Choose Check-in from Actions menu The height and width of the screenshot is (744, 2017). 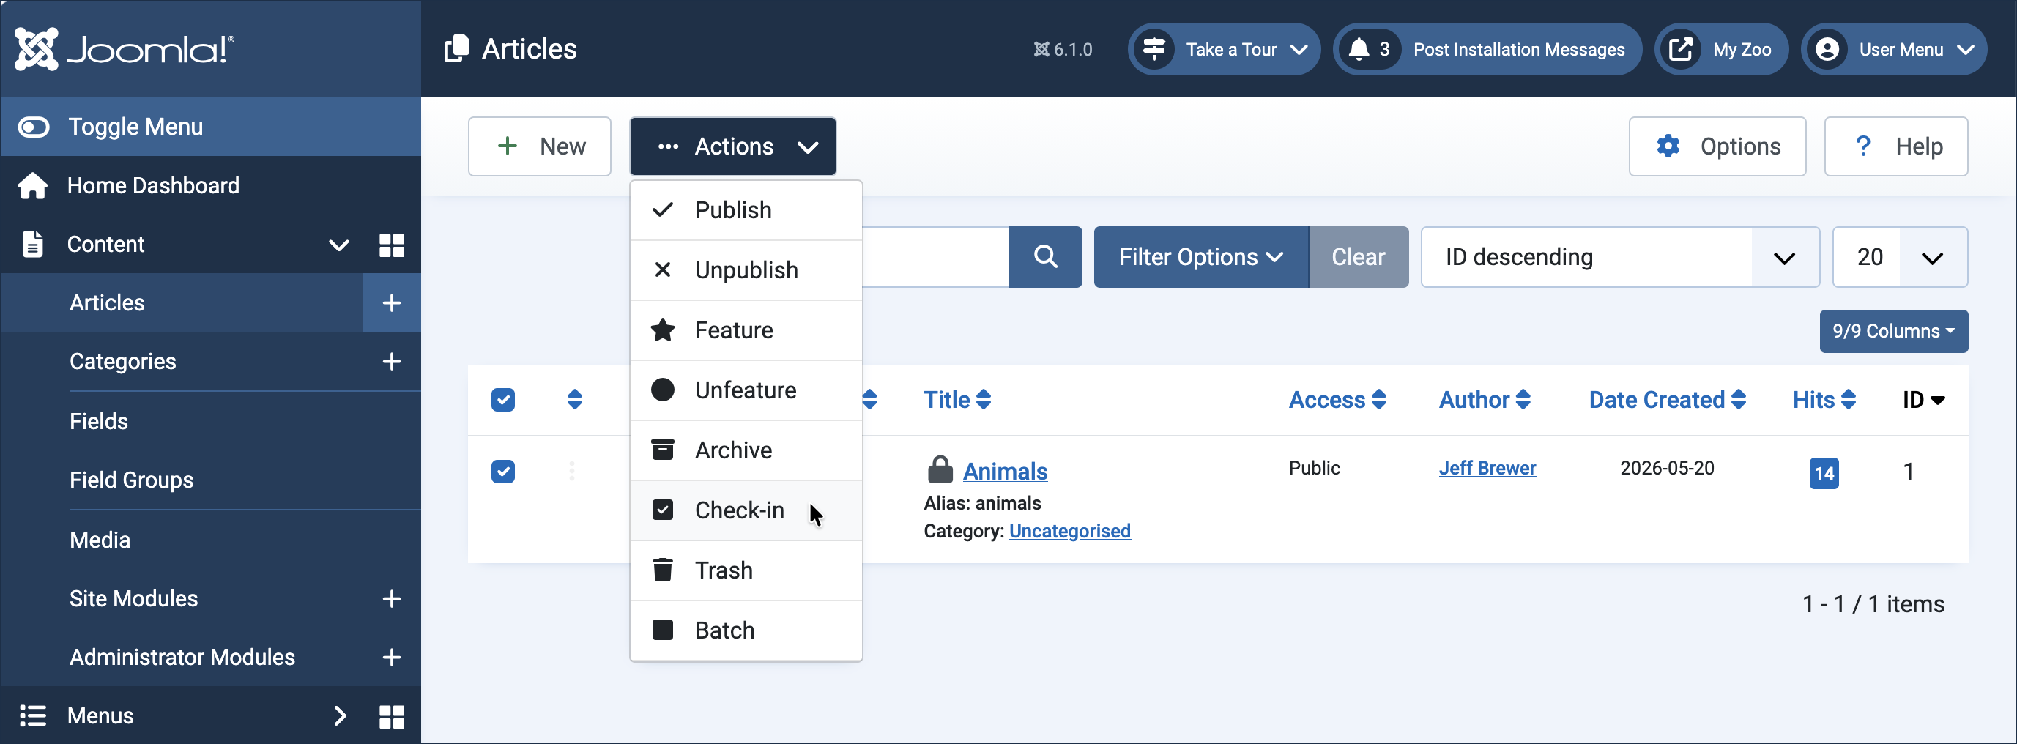[746, 510]
